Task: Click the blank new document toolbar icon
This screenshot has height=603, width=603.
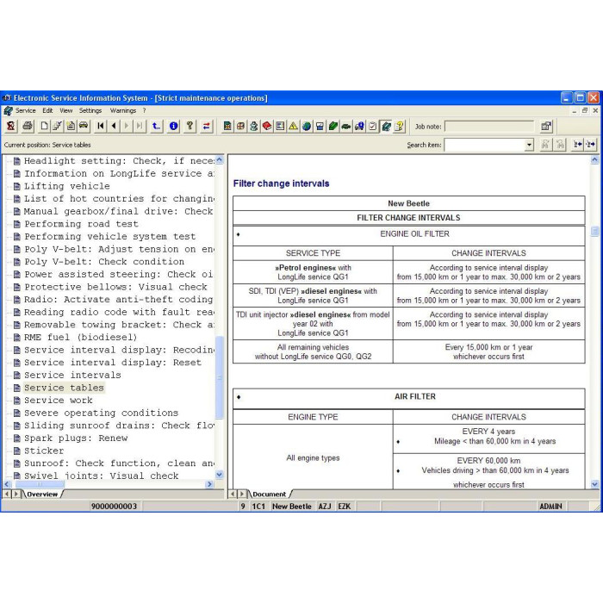Action: [x=45, y=126]
